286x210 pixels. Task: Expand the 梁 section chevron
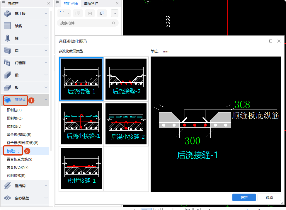click(x=46, y=75)
